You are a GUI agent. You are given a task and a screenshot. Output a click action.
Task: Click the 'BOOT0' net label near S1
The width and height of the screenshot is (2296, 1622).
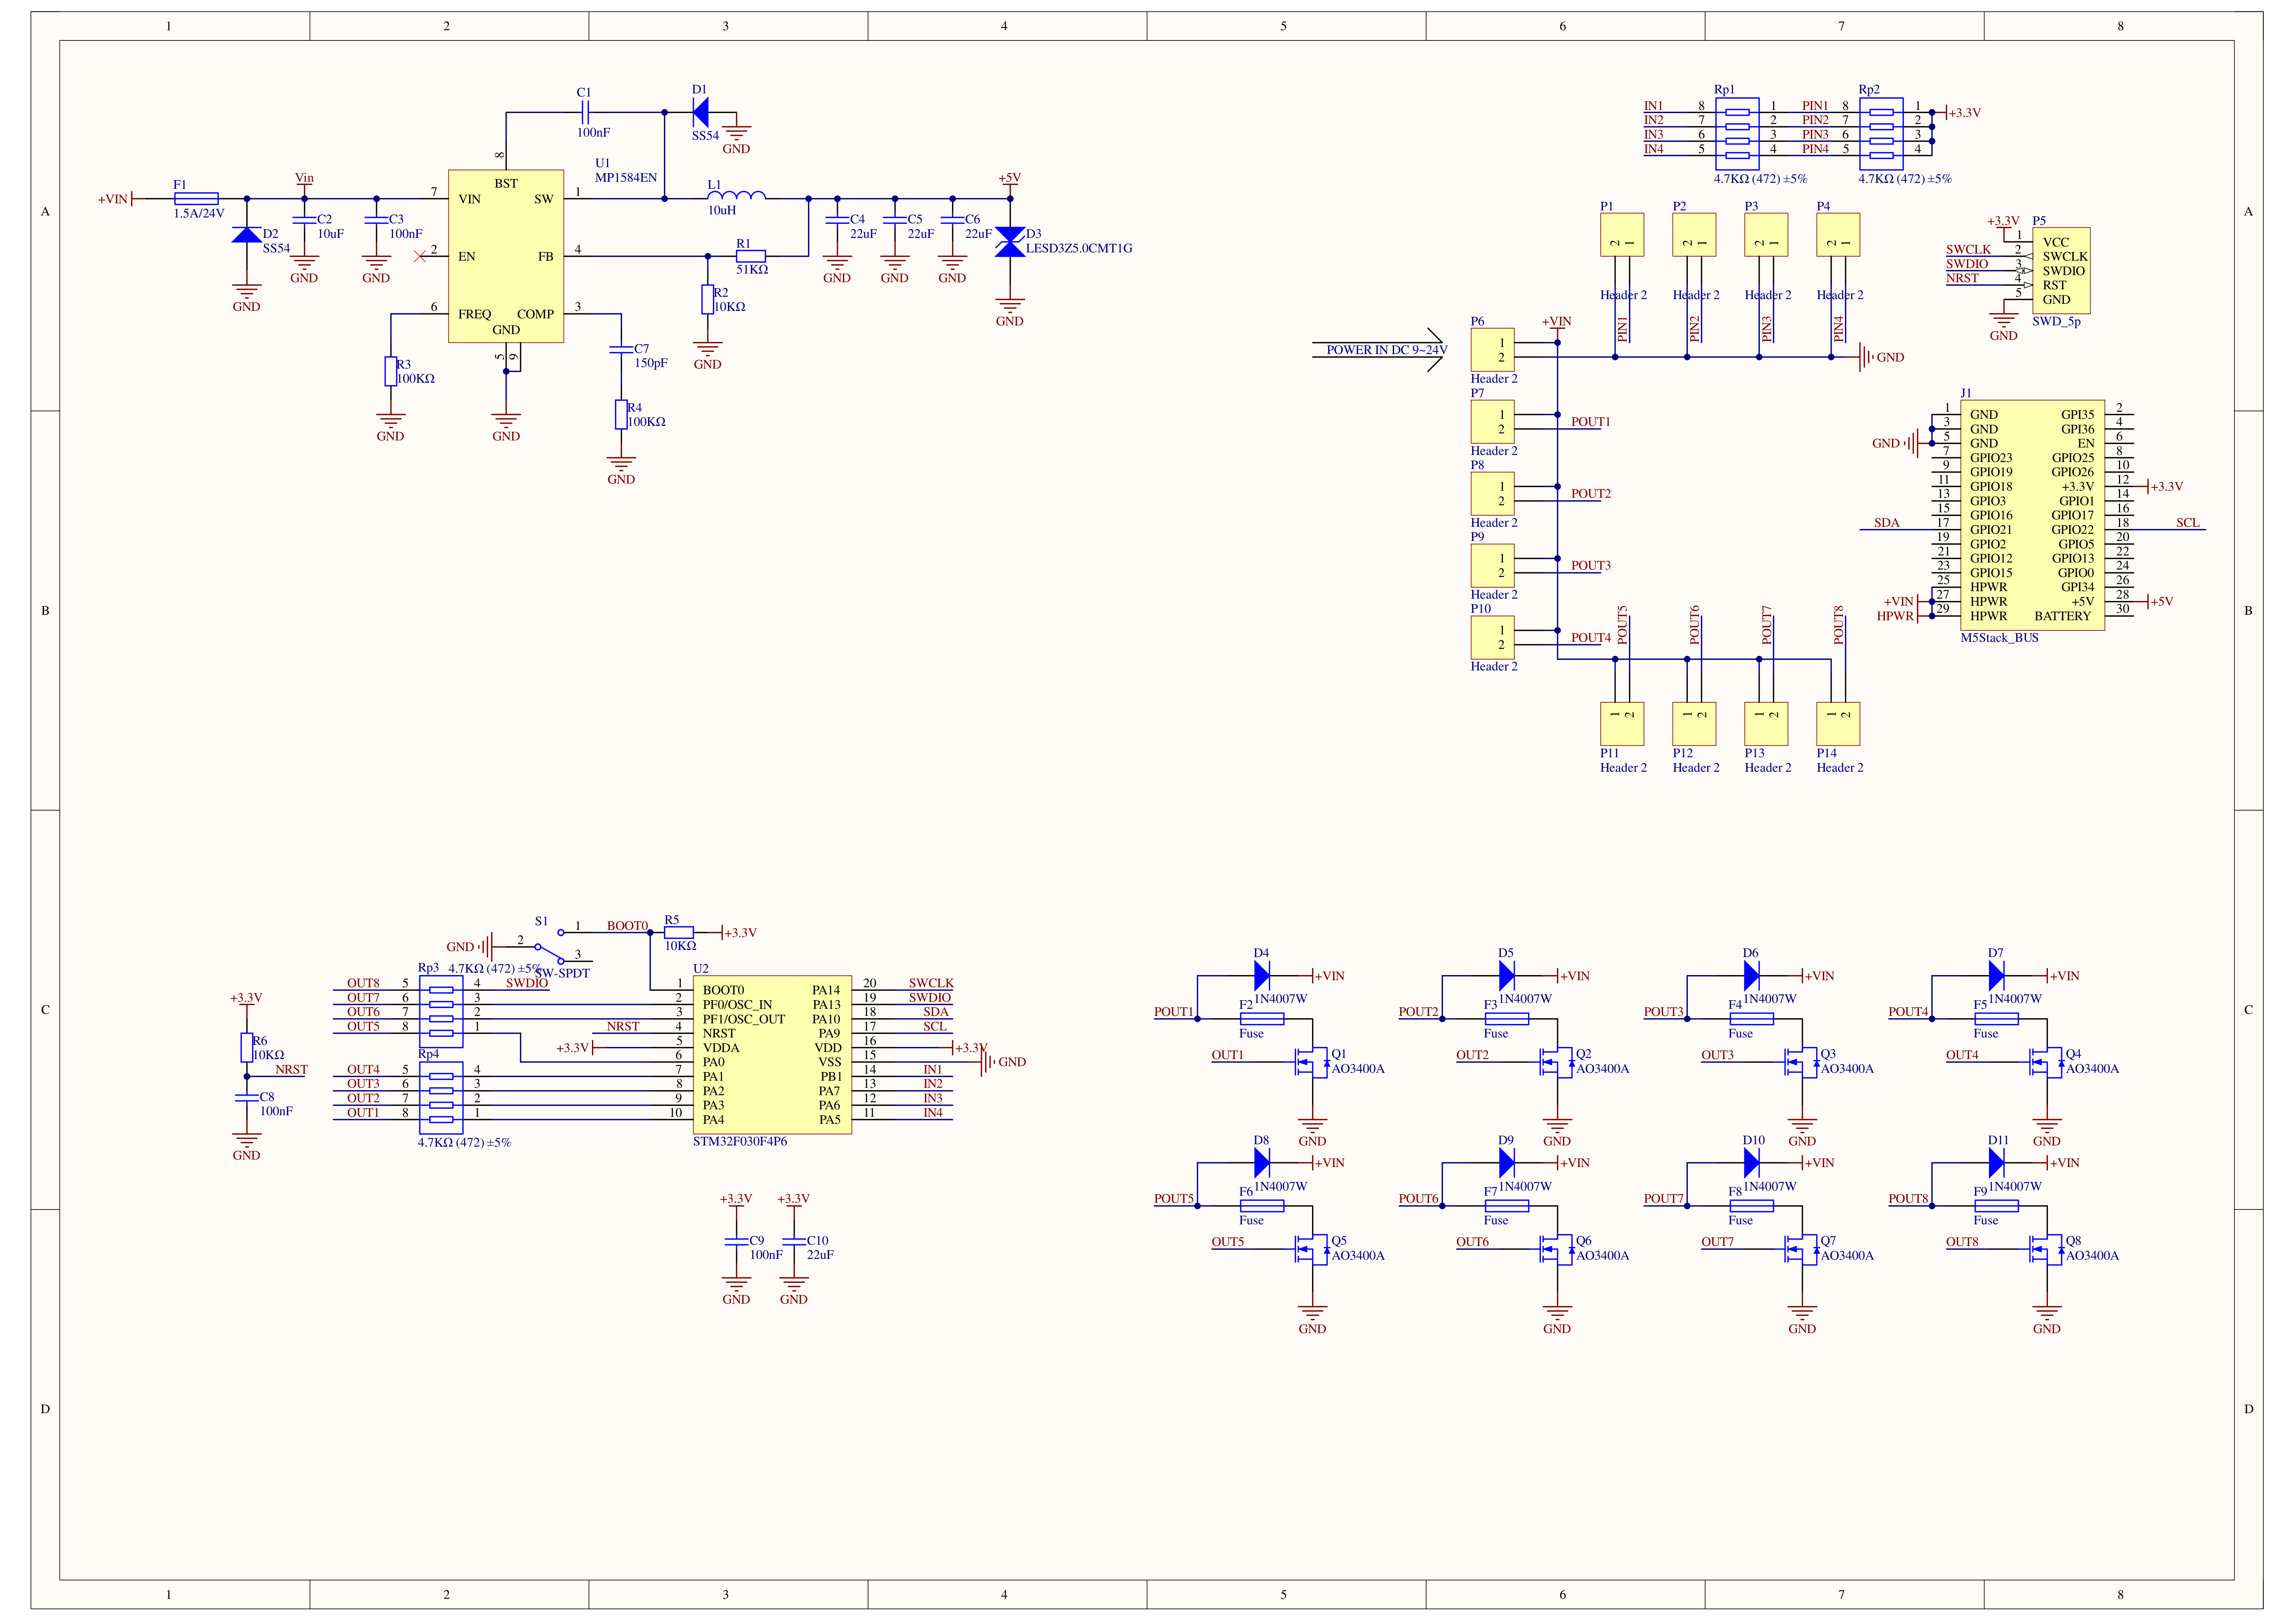coord(627,926)
